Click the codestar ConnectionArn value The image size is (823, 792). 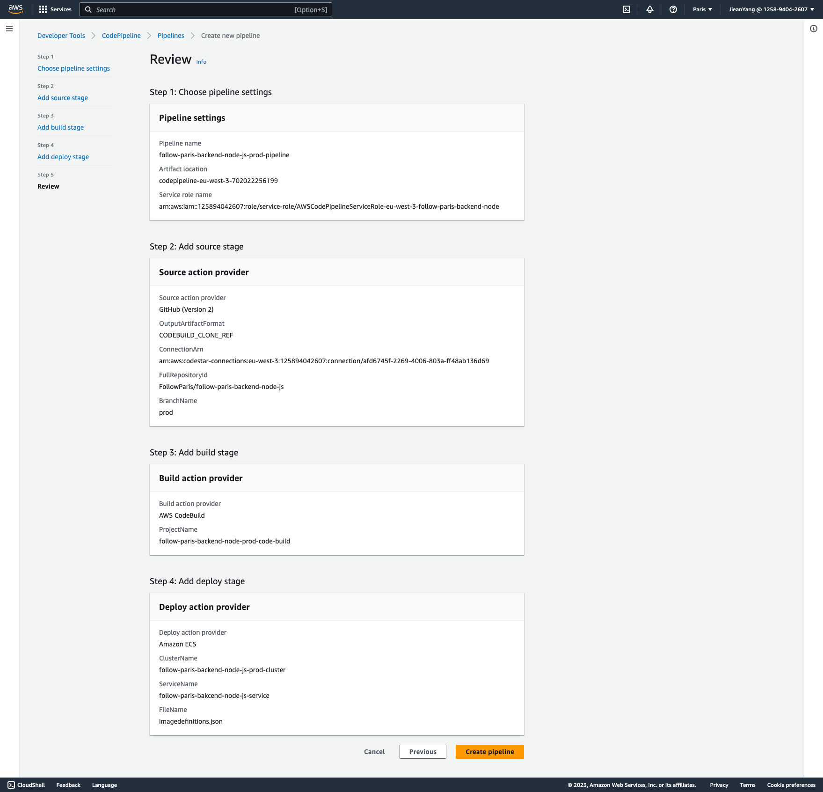[324, 361]
